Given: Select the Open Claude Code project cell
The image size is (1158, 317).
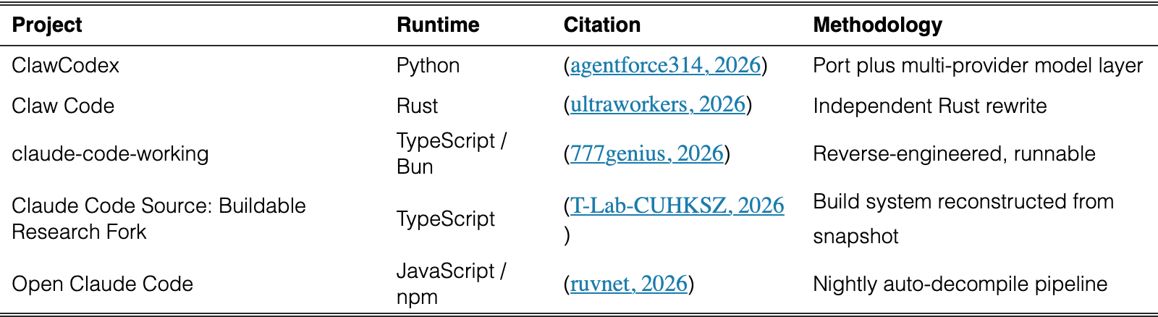Looking at the screenshot, I should [102, 284].
